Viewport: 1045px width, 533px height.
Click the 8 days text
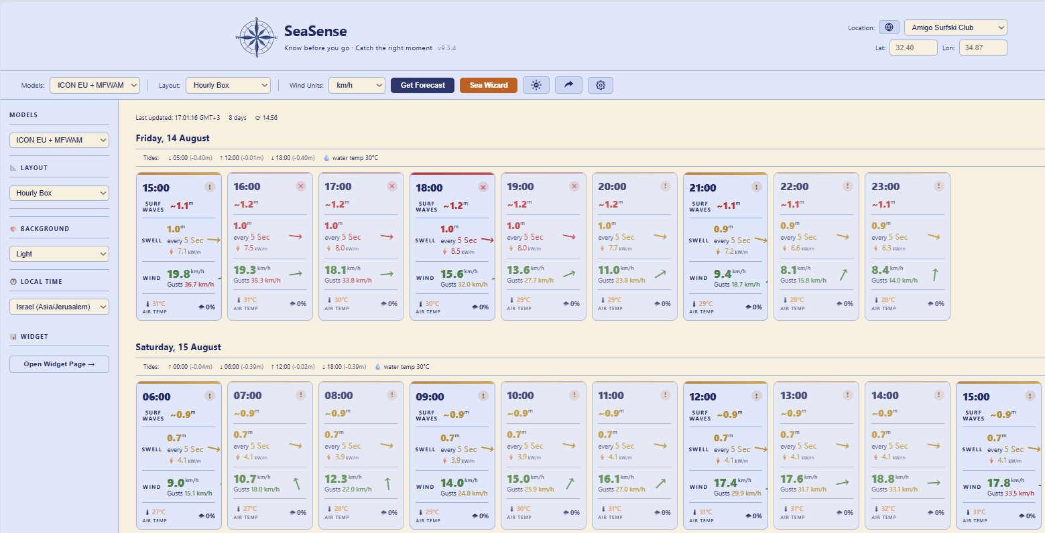237,118
